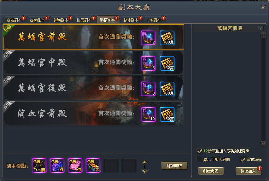Select the 4階 兵 weapon reward icon
This screenshot has width=269, height=181.
tap(93, 166)
